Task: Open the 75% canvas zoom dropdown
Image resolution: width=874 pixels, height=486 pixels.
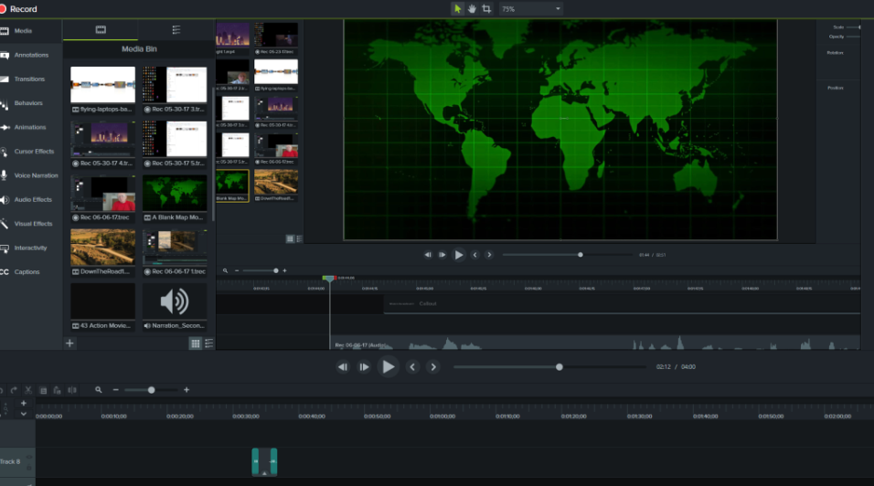Action: 531,9
